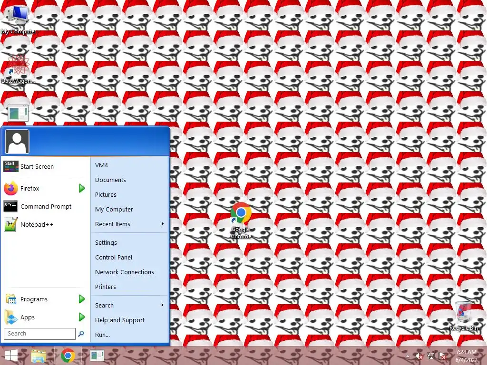This screenshot has height=365, width=487.
Task: Expand the Firefox jump list arrow
Action: 82,188
